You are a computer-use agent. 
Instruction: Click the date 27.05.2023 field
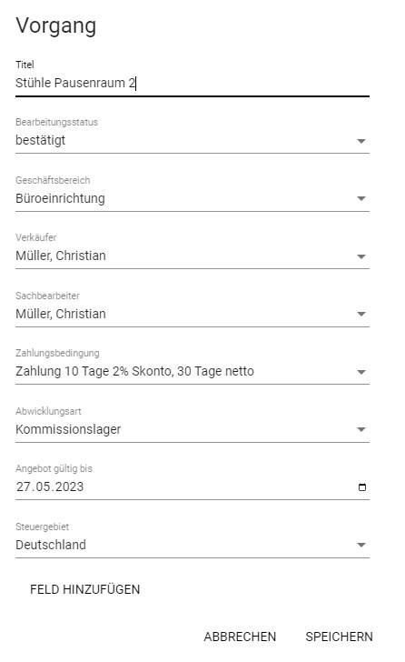tap(193, 486)
